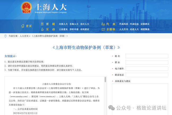Click the home icon beside 首页

pyautogui.click(x=23, y=26)
